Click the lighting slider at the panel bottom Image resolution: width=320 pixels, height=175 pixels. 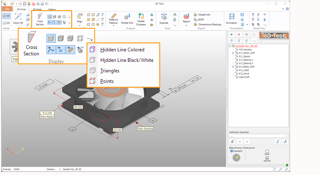click(x=256, y=165)
